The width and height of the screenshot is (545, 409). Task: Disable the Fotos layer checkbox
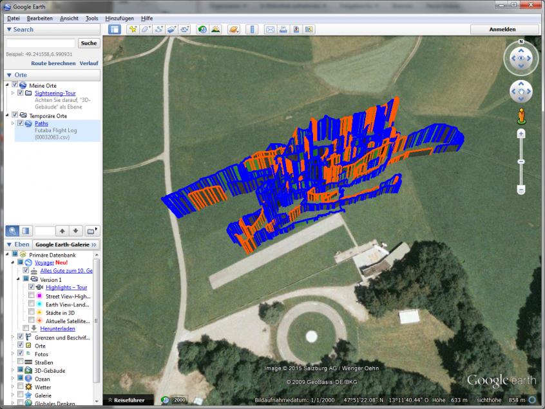point(21,354)
